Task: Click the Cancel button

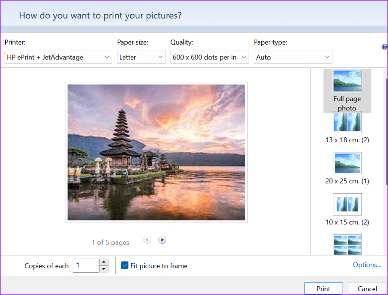Action: pyautogui.click(x=367, y=288)
